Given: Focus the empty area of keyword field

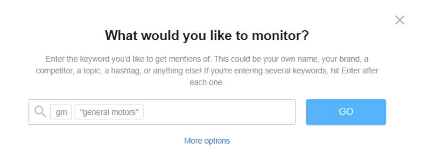Looking at the screenshot, I should [219, 112].
